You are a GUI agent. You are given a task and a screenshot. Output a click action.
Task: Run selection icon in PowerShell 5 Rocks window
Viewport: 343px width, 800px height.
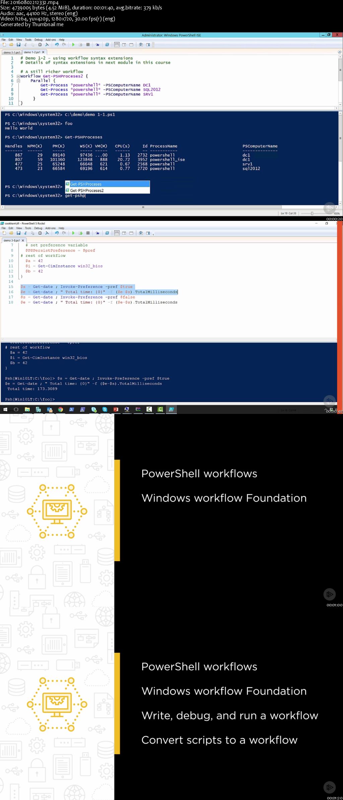pyautogui.click(x=81, y=233)
